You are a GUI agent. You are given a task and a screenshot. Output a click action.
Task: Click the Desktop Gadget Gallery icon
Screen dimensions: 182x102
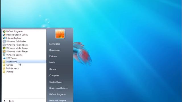(x=4, y=35)
